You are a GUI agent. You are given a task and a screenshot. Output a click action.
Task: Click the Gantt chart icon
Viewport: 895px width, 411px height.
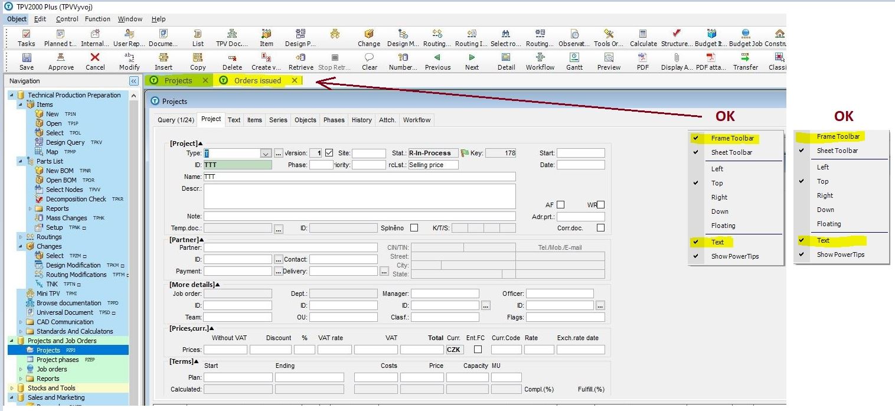click(574, 58)
